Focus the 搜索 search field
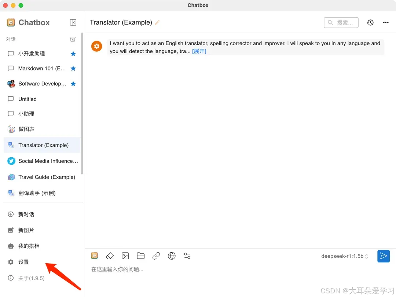Viewport: 396px width, 297px height. coord(341,22)
